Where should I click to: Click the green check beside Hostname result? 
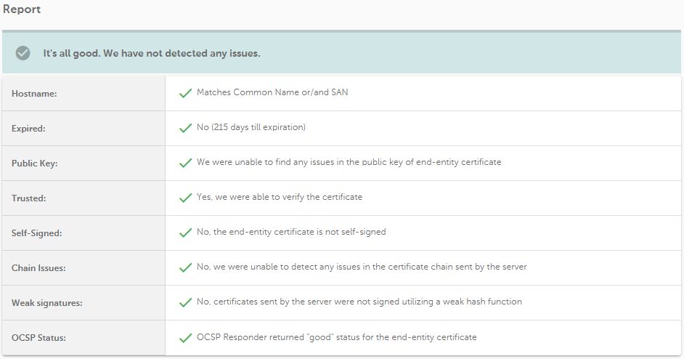pos(185,93)
